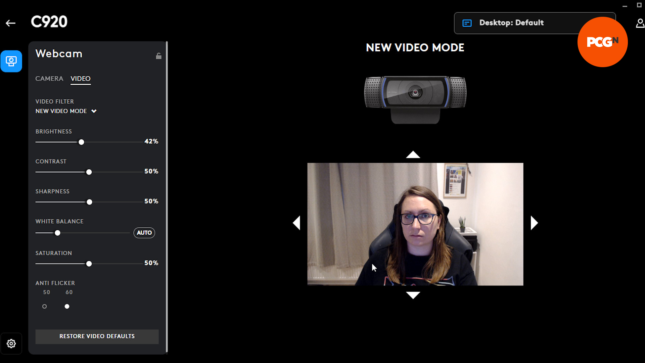
Task: Tilt camera down with the down arrow
Action: click(x=413, y=295)
